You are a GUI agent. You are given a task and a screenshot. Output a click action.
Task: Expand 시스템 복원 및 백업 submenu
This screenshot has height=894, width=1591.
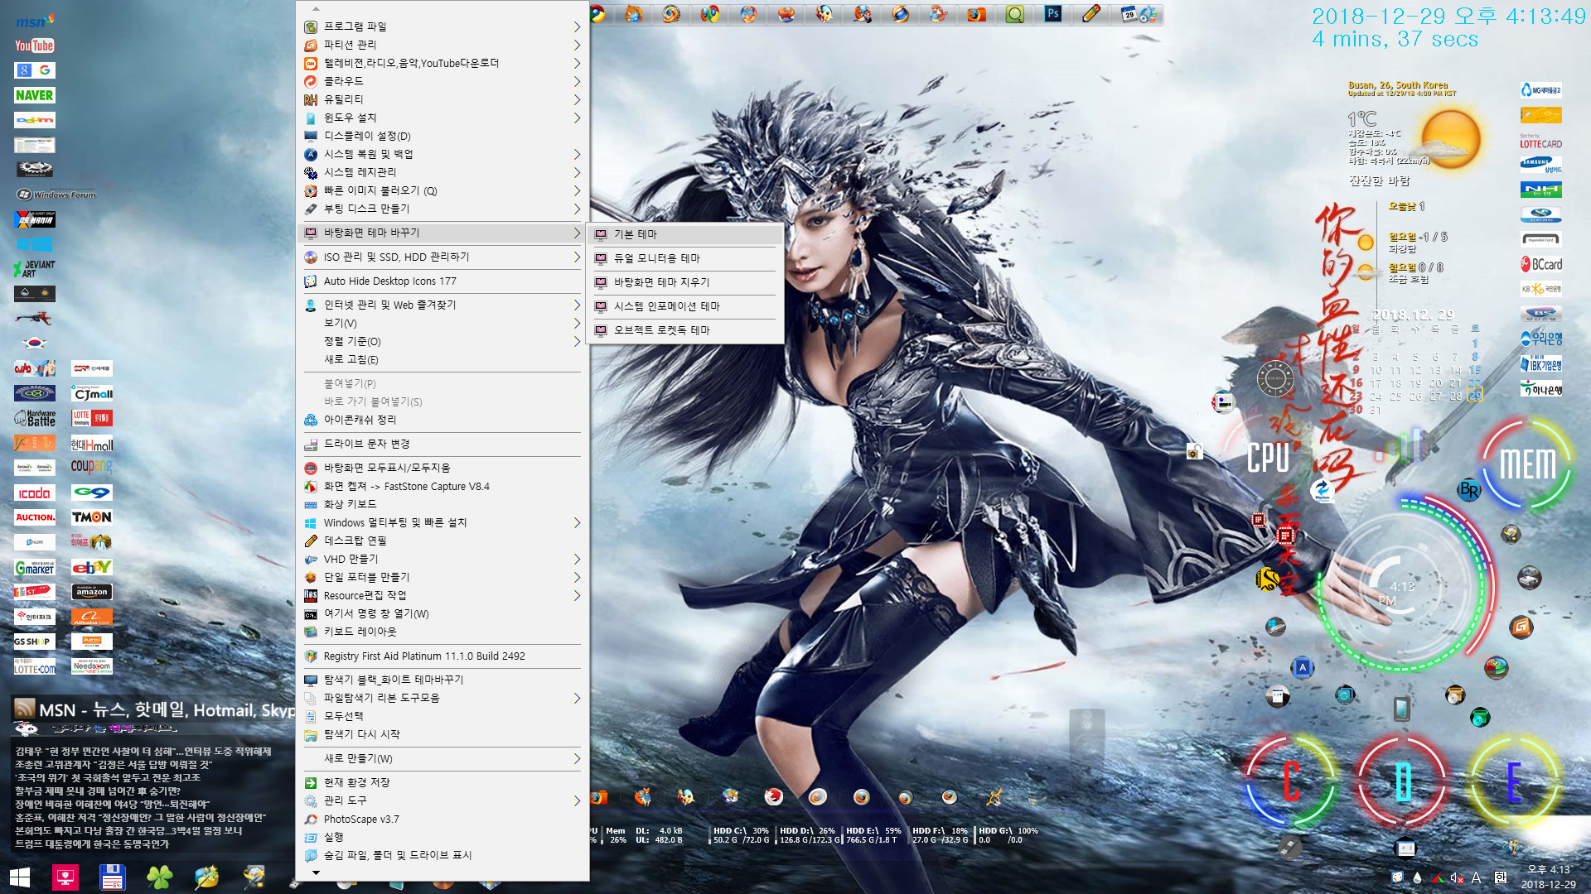point(442,154)
